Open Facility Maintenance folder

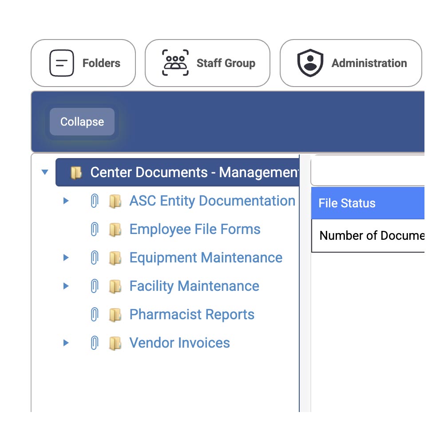[194, 286]
